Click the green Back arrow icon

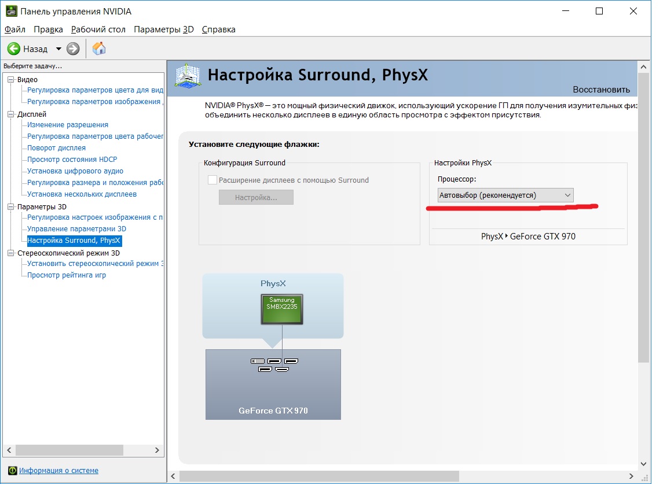point(14,49)
